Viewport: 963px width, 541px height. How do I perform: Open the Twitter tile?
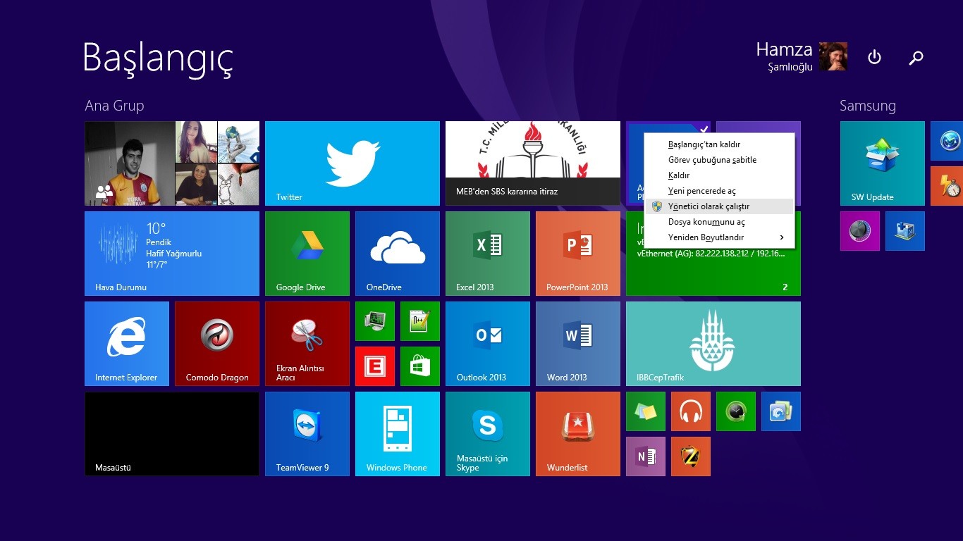point(352,163)
